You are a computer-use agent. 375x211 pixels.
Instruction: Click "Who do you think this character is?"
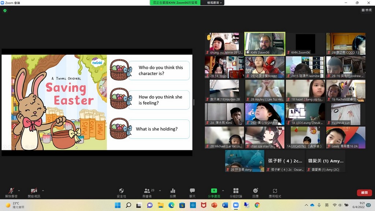[161, 70]
